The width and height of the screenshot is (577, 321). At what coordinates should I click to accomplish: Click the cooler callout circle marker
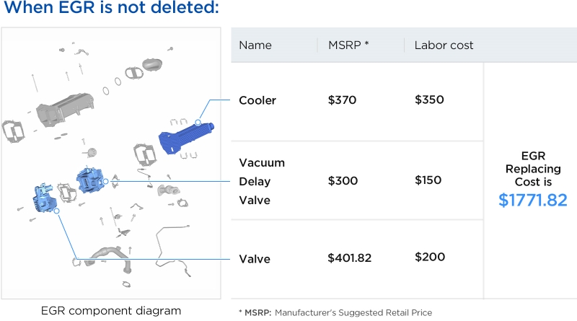(198, 122)
